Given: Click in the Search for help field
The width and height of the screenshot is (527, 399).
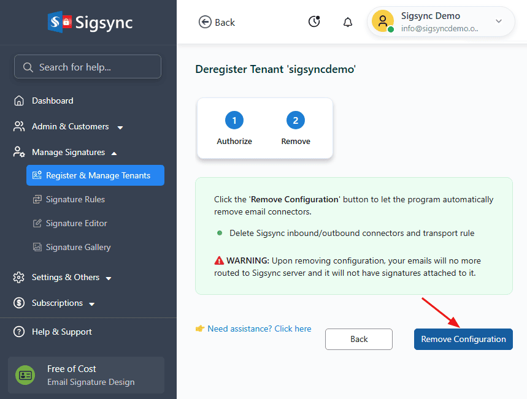Looking at the screenshot, I should 88,67.
